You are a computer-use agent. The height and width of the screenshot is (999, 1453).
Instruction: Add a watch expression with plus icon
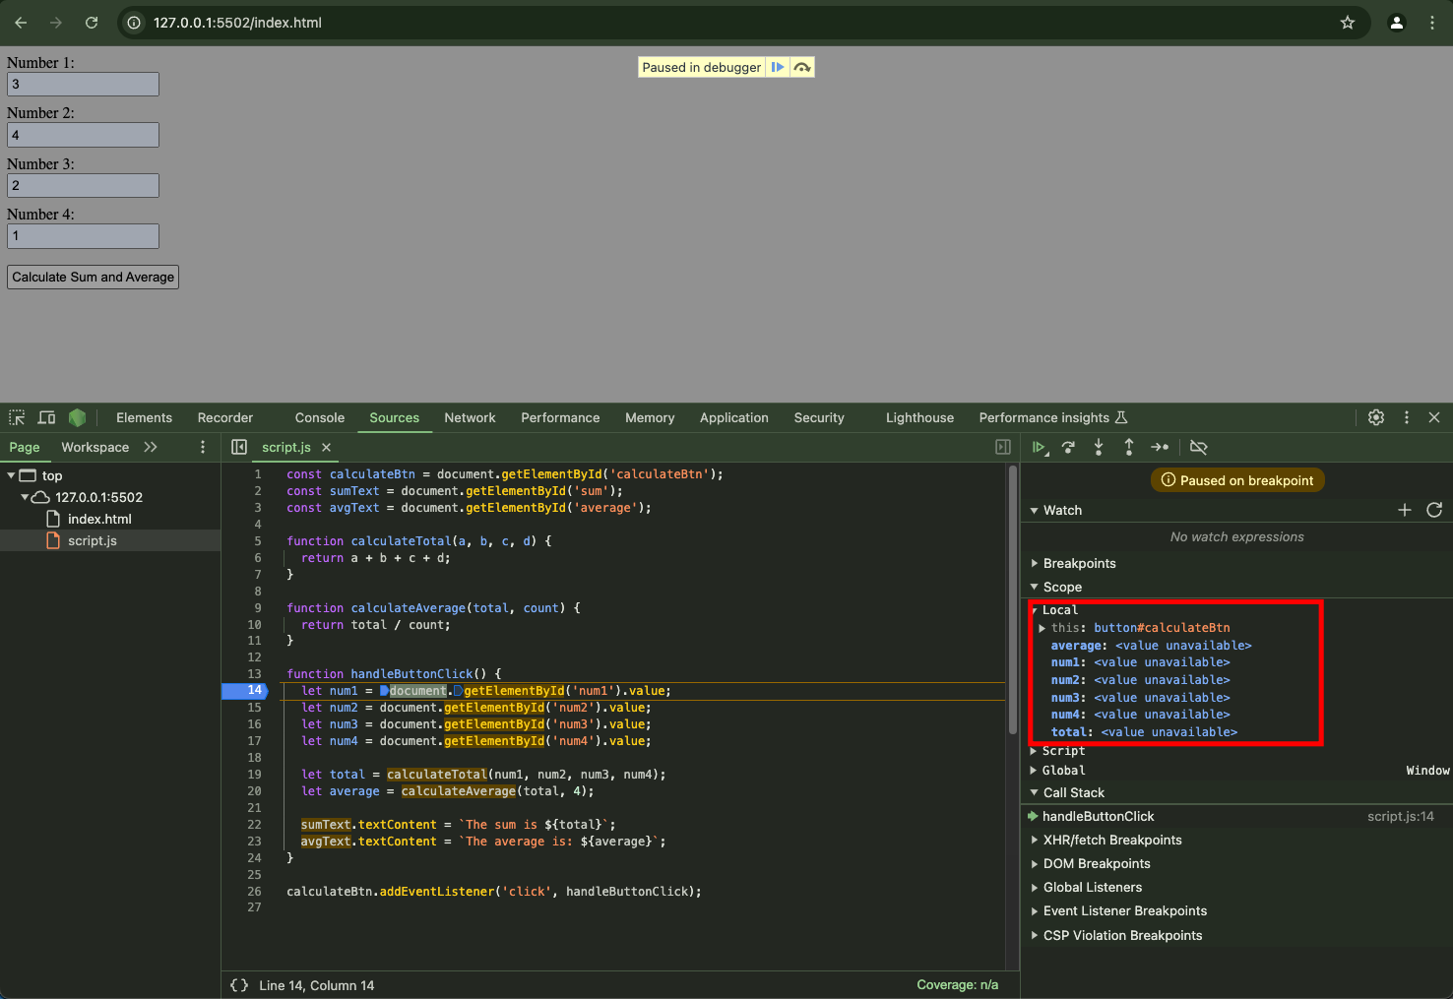[1405, 510]
